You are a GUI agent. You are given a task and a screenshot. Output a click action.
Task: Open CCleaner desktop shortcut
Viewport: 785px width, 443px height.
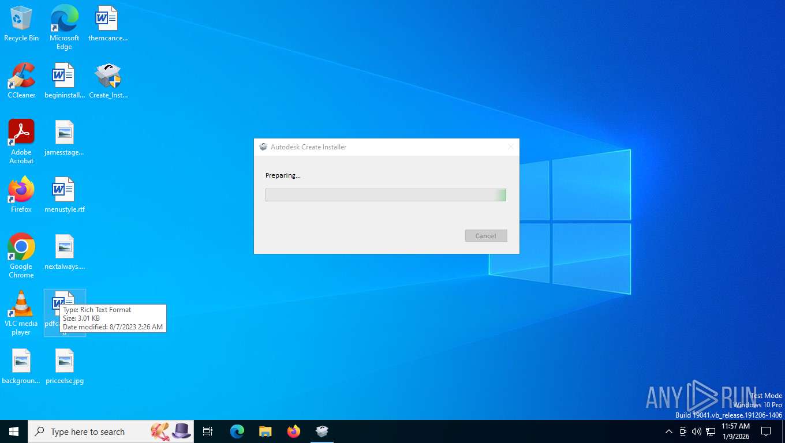[x=21, y=80]
